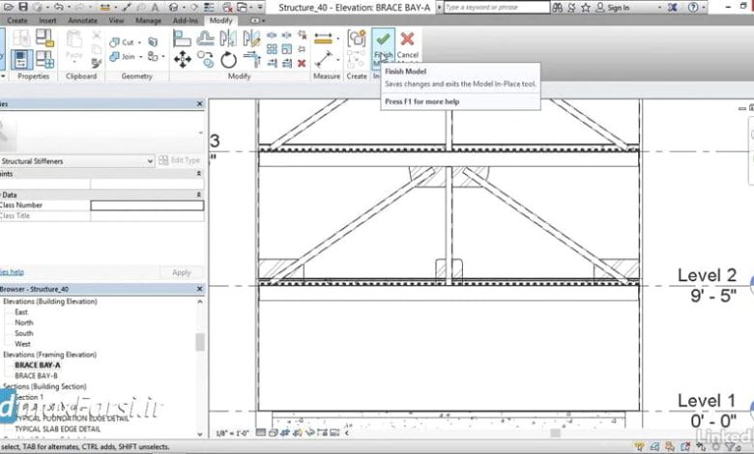Toggle the Filter icon in the status bar
Viewport: 754px width, 454px height.
coord(730,447)
